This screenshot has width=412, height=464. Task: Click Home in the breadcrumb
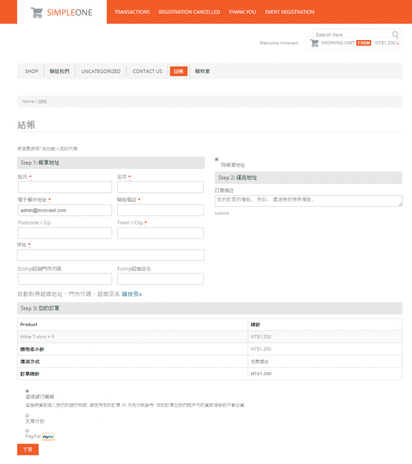[x=28, y=101]
